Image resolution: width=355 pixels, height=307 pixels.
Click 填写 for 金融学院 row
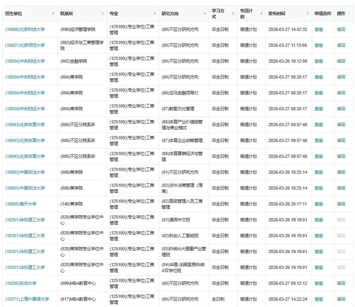(341, 61)
